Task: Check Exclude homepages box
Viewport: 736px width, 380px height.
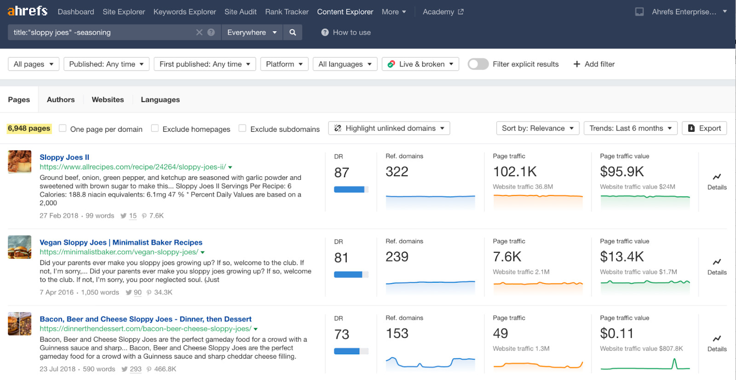Action: click(155, 129)
